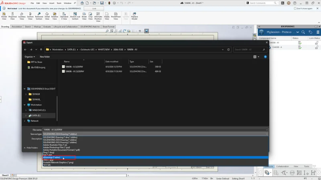
Task: Click the Search 104696 - A1 box
Action: [x=250, y=49]
